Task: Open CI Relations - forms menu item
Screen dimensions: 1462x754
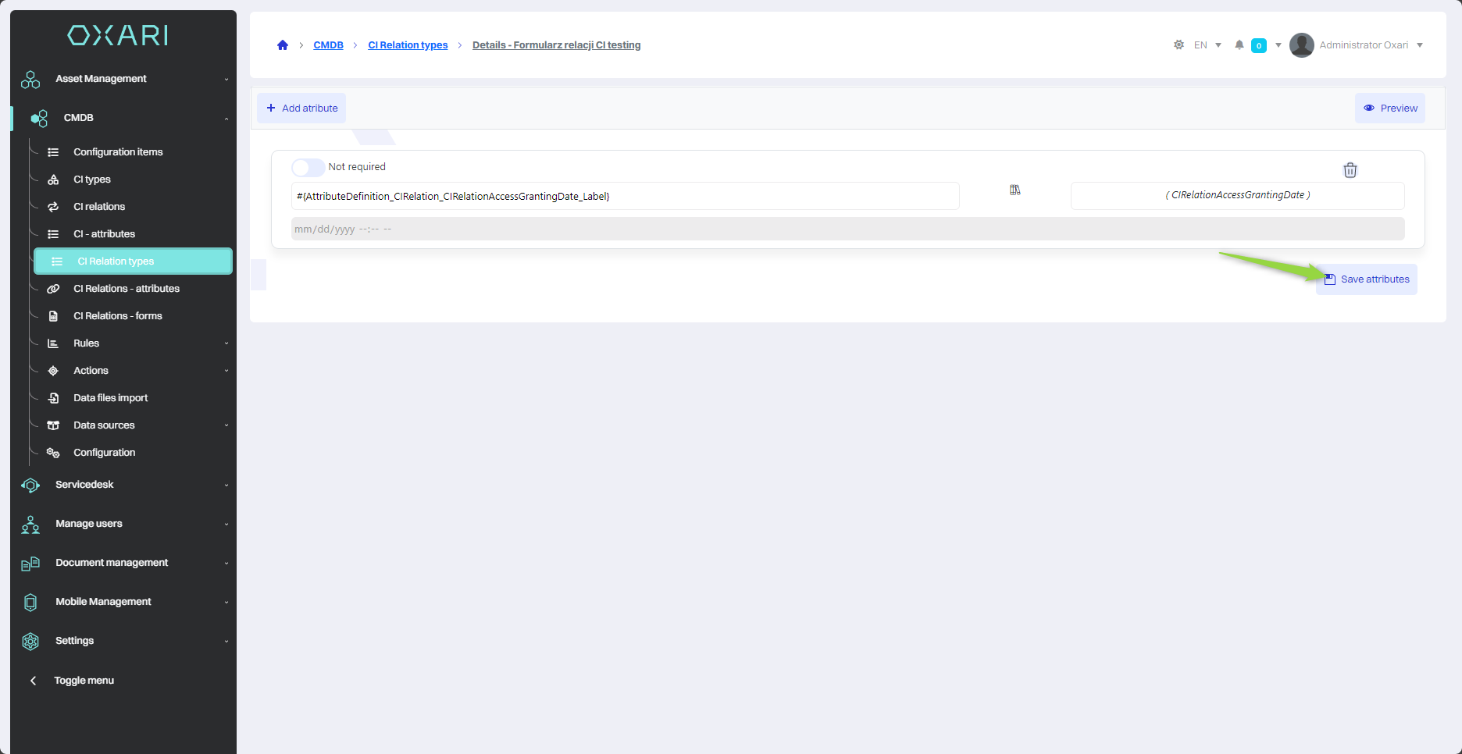Action: 118,316
